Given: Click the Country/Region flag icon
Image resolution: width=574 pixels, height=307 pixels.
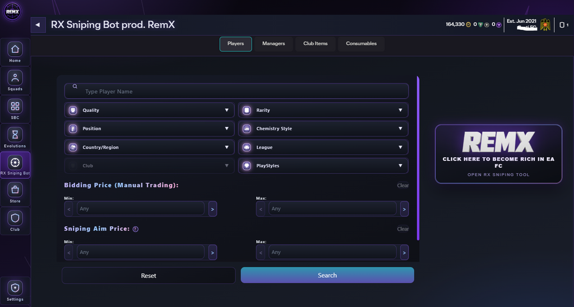Looking at the screenshot, I should (x=73, y=147).
